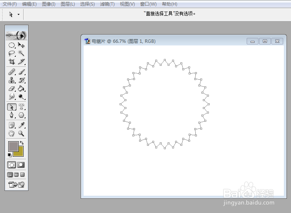Open the tool preset picker arrow in options bar
Viewport: 291px width, 213px height.
point(18,14)
